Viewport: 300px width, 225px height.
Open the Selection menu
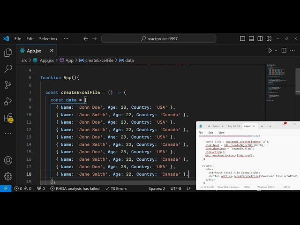coord(48,39)
